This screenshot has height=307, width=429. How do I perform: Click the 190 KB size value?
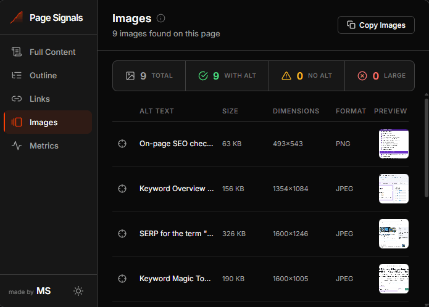(x=233, y=279)
